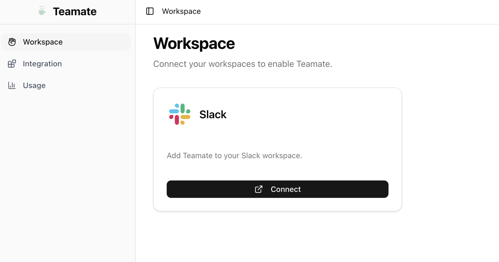Toggle the sidebar panel icon
The width and height of the screenshot is (499, 262).
coord(150,11)
